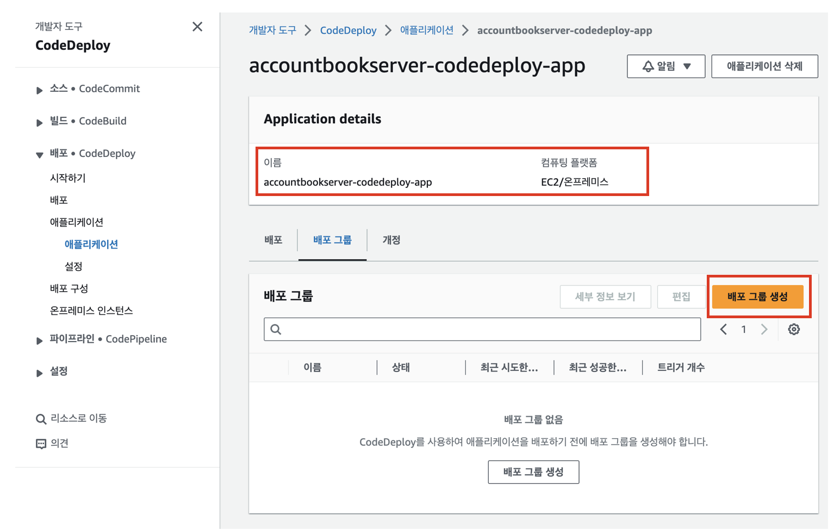Open 배포 구성 in sidebar
Image resolution: width=834 pixels, height=530 pixels.
[69, 288]
